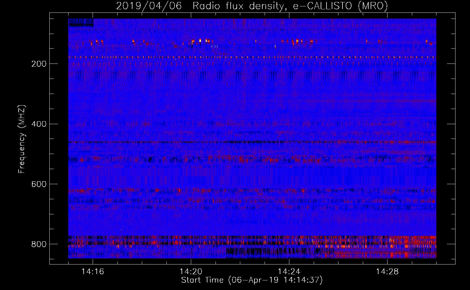Click the 400 frequency tick label
Image resolution: width=470 pixels, height=290 pixels.
click(39, 124)
